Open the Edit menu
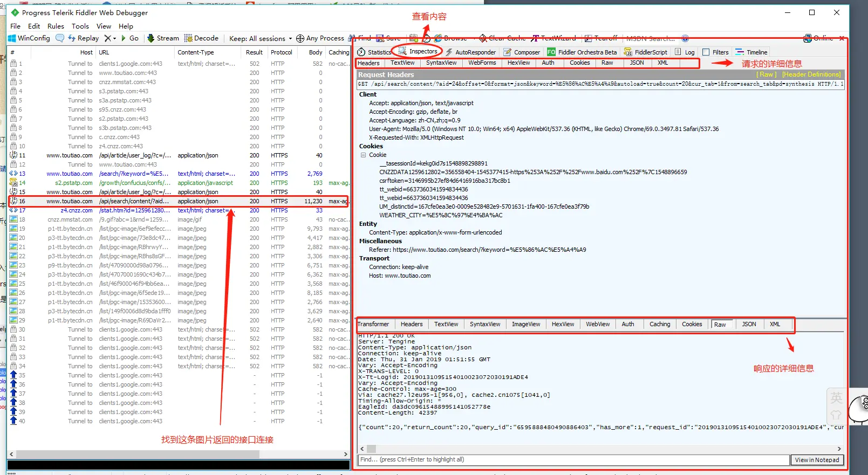 tap(34, 26)
